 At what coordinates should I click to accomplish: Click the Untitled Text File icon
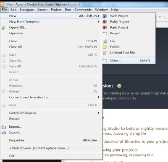pyautogui.click(x=105, y=53)
